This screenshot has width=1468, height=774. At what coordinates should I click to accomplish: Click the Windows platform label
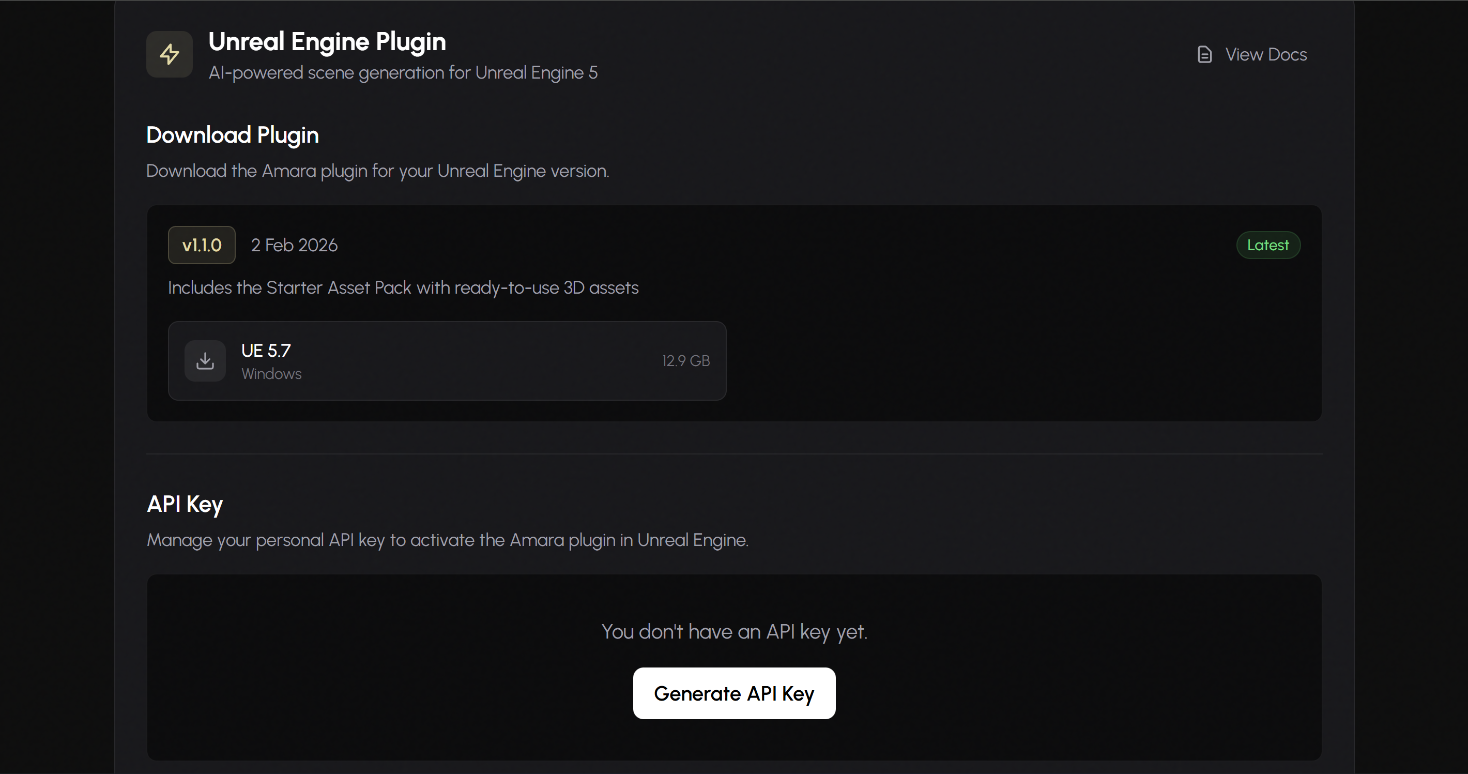(x=271, y=374)
